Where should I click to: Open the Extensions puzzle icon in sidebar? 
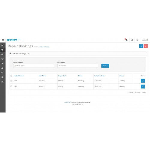(x=2, y=54)
